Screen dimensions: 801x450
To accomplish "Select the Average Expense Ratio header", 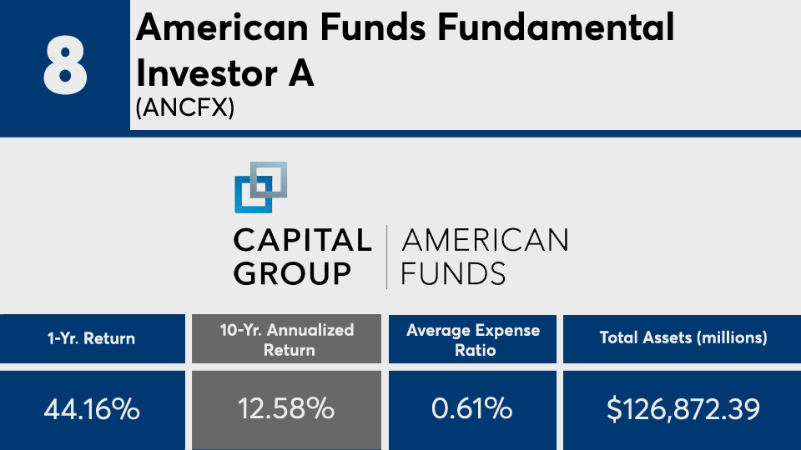I will [x=473, y=339].
